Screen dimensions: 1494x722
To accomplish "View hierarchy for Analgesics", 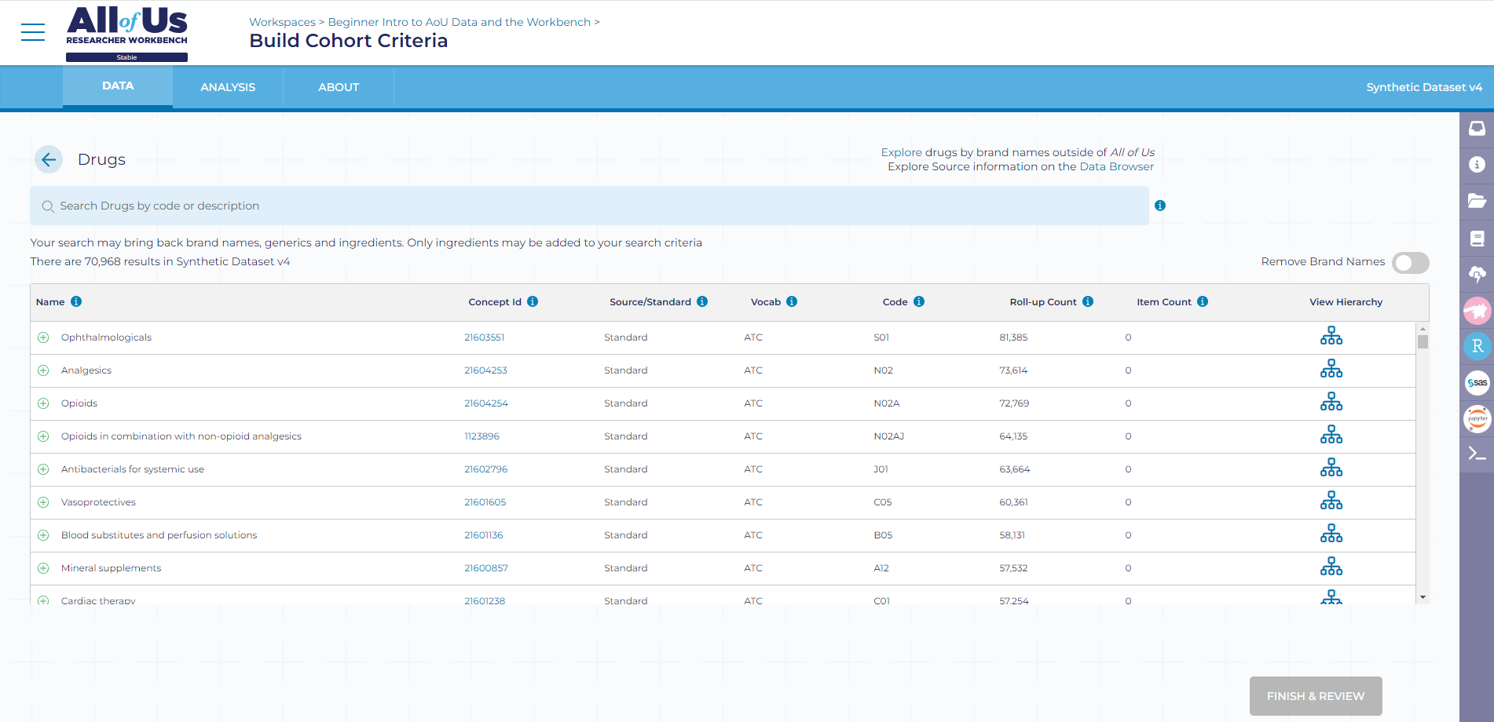I will tap(1331, 369).
